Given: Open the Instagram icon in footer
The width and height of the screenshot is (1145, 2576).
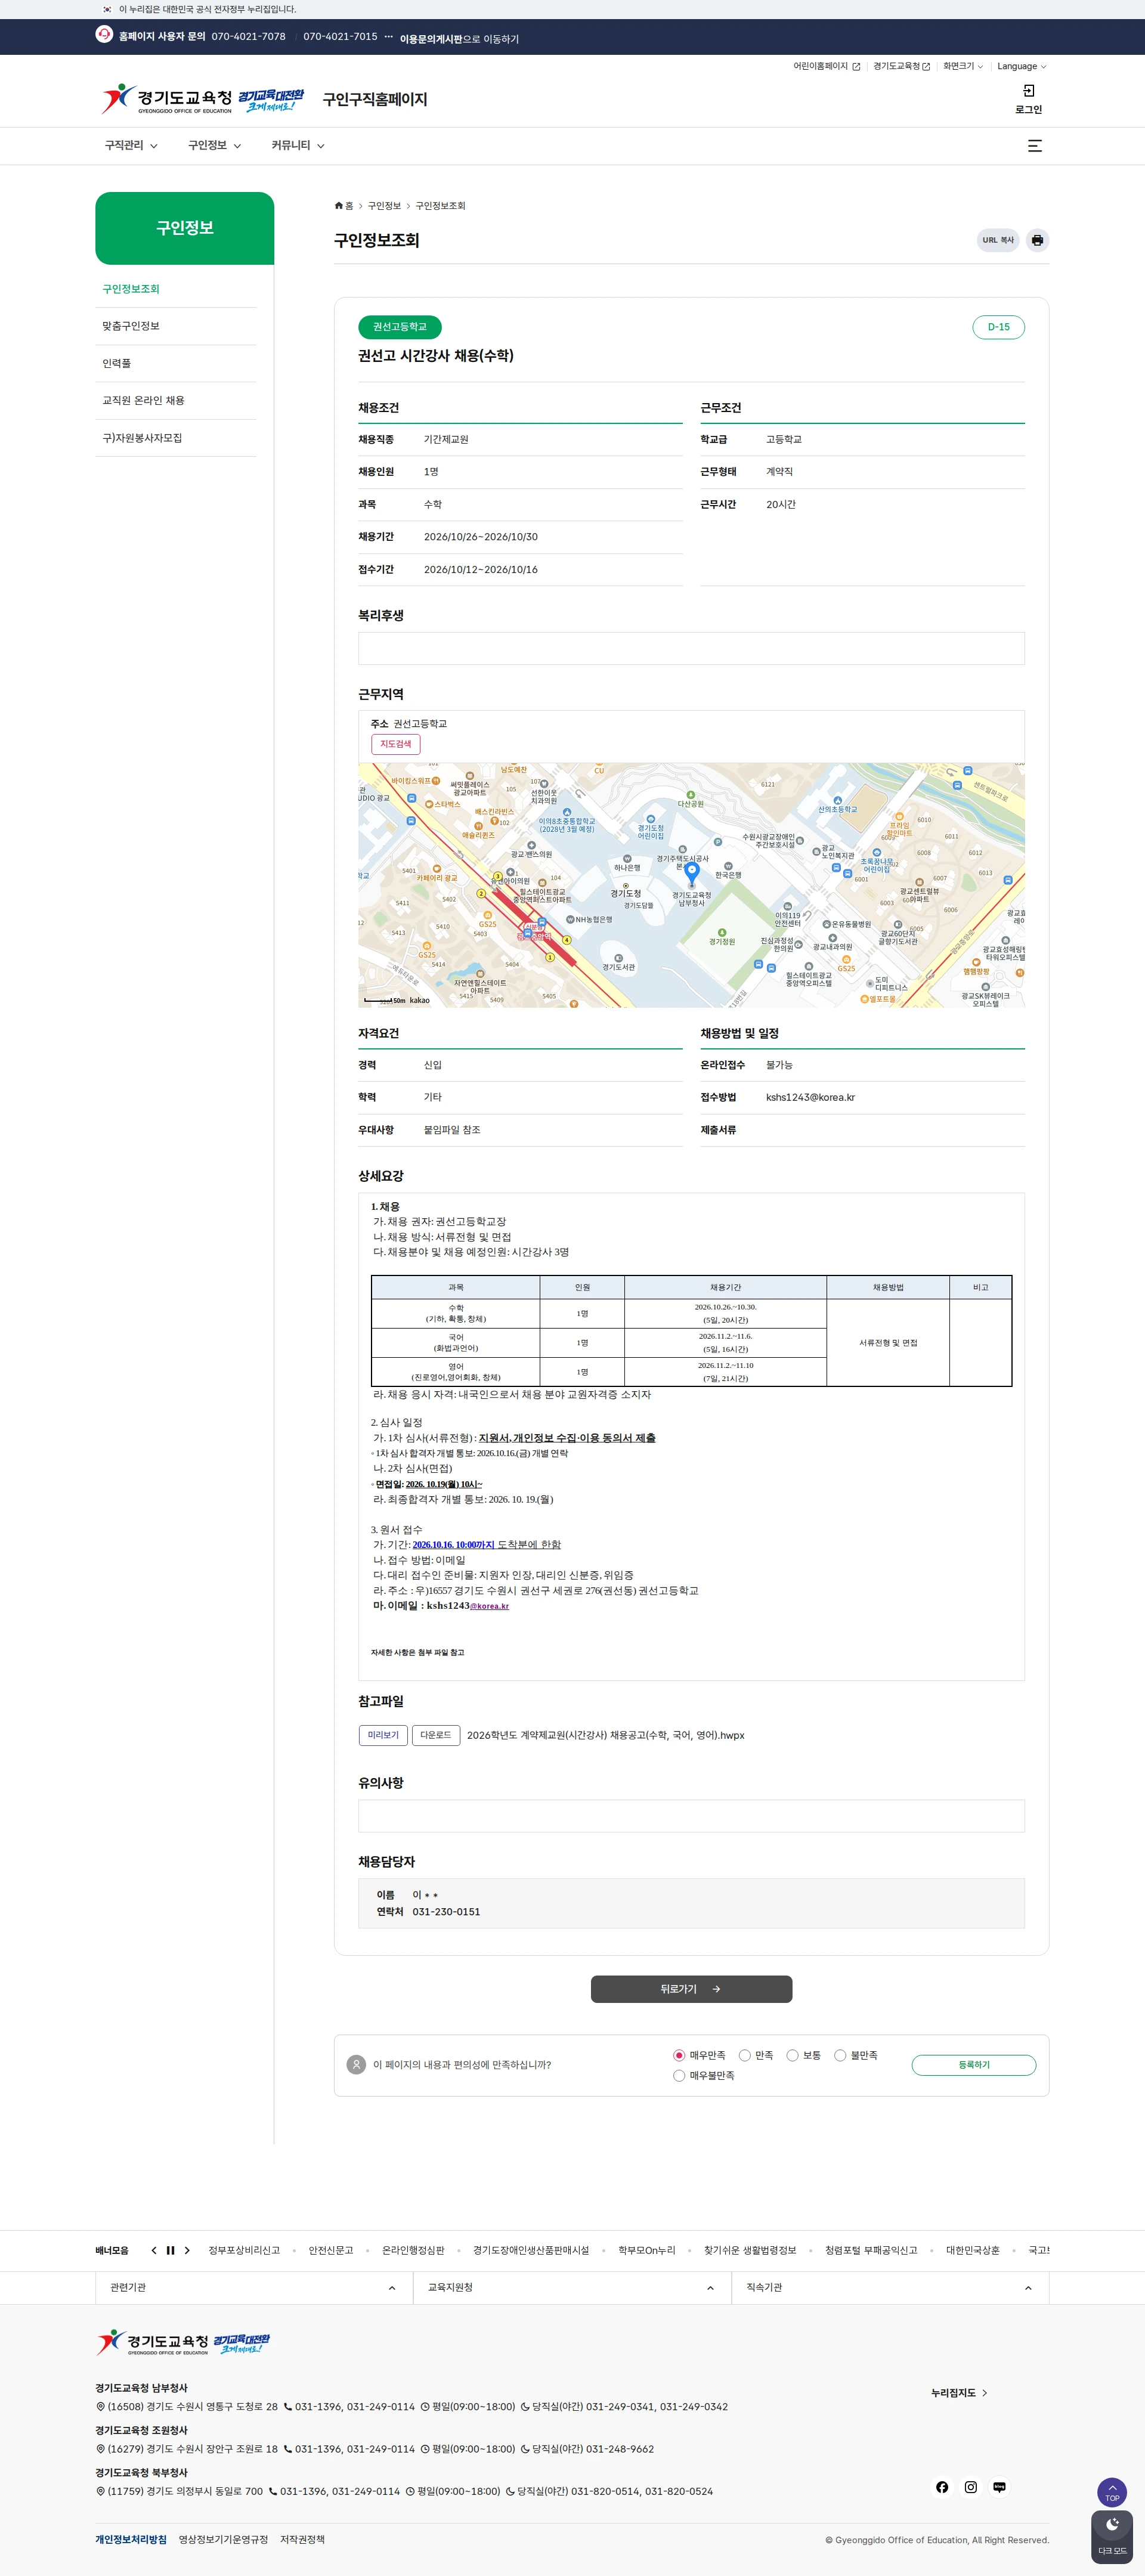Looking at the screenshot, I should [970, 2487].
